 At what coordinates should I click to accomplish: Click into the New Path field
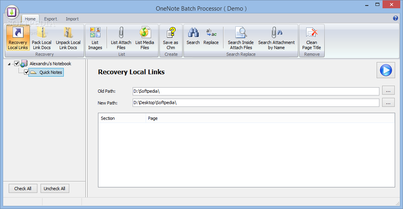click(256, 103)
